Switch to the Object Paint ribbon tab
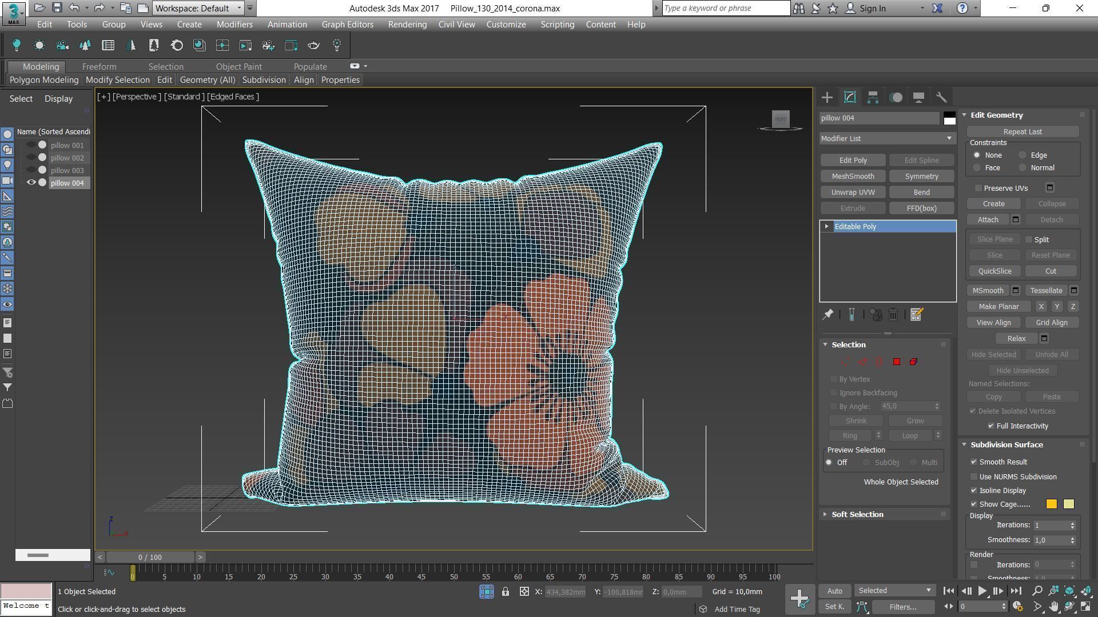The width and height of the screenshot is (1098, 617). pyautogui.click(x=238, y=67)
